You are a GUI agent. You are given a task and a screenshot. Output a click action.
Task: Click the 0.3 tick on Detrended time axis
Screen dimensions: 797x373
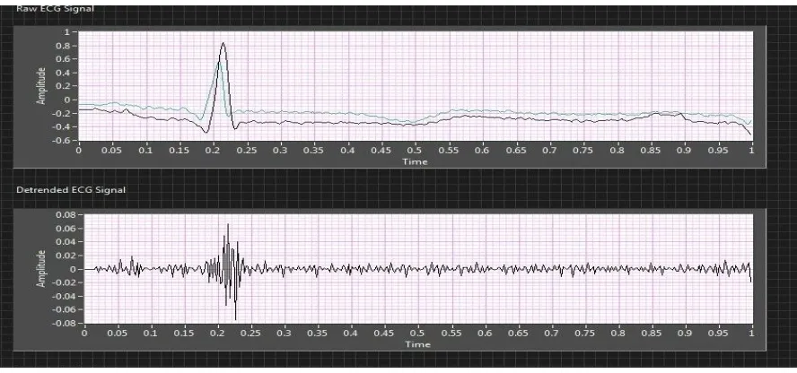285,333
